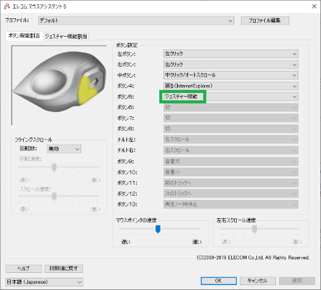Confirm settings with the OK button
321x290 pixels.
coord(218,281)
